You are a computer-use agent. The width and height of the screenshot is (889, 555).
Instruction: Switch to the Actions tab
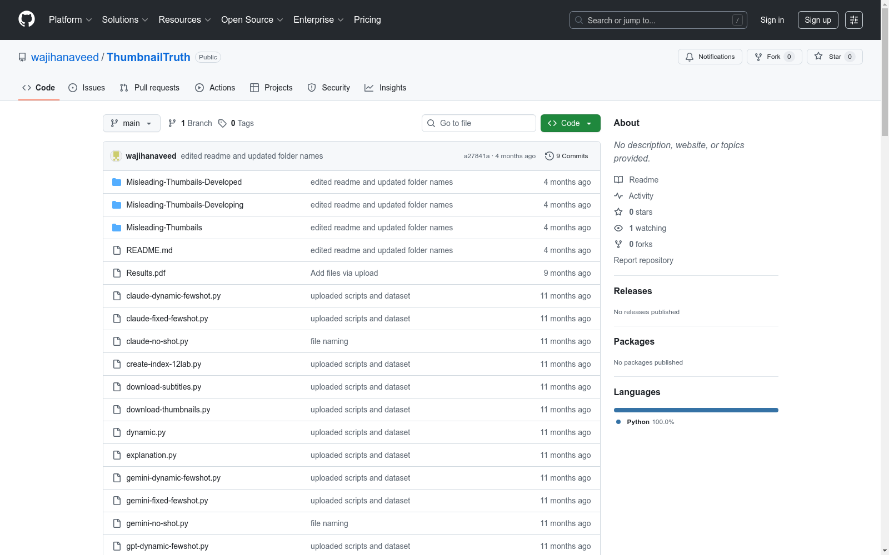(x=215, y=88)
